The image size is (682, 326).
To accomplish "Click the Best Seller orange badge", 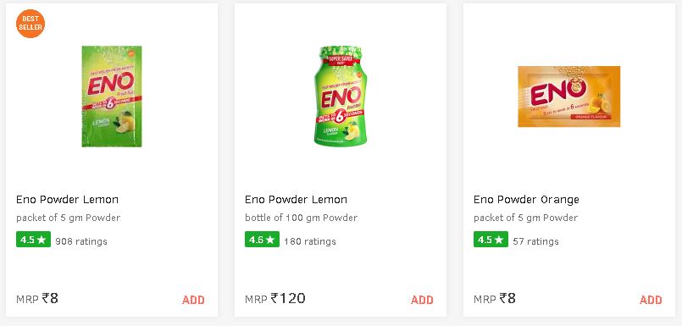I will click(x=30, y=24).
